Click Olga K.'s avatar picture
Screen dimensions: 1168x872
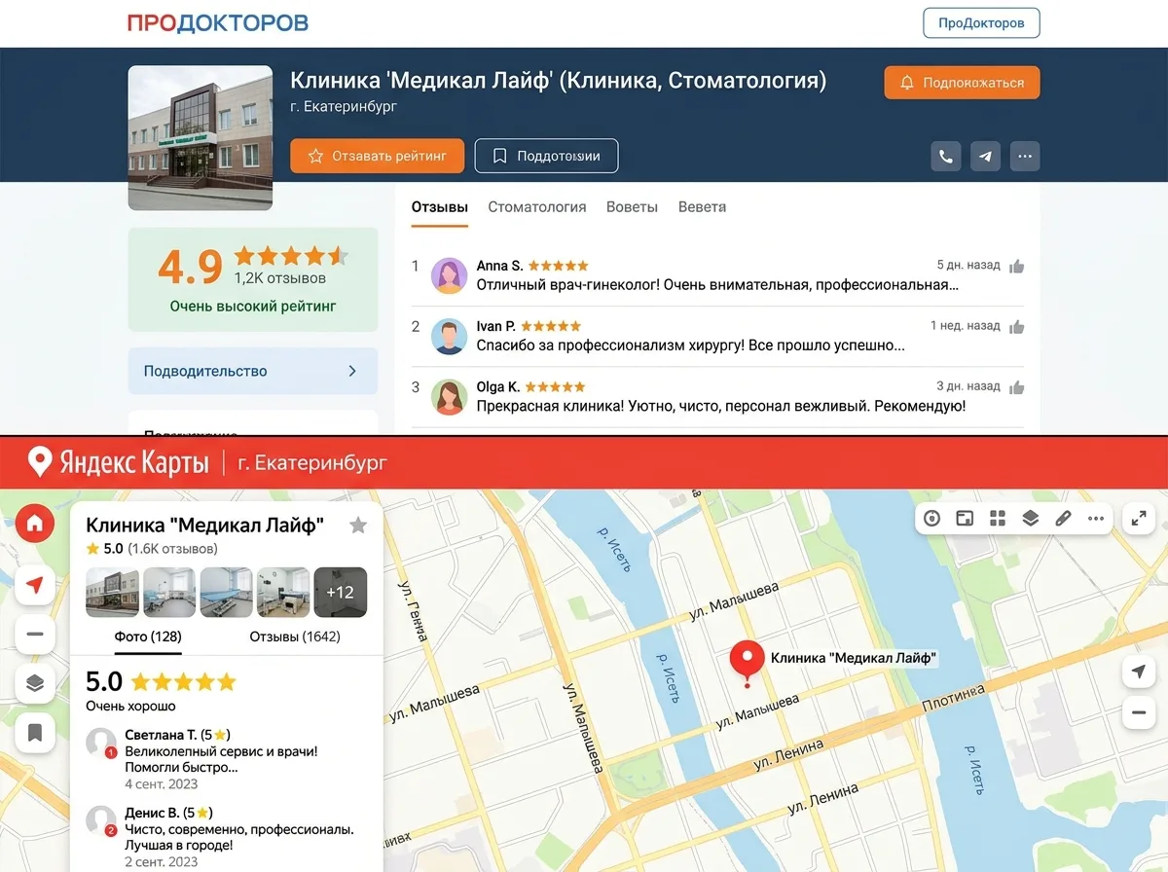[449, 396]
